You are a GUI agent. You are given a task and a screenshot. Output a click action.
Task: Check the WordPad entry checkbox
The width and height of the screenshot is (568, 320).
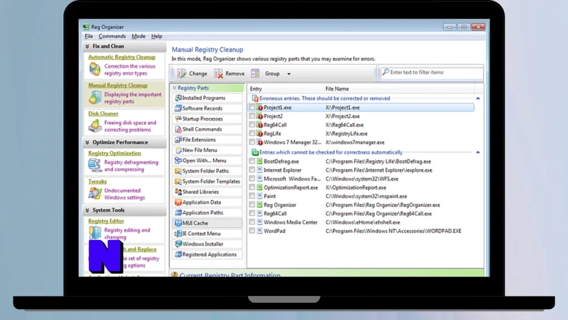pyautogui.click(x=252, y=231)
